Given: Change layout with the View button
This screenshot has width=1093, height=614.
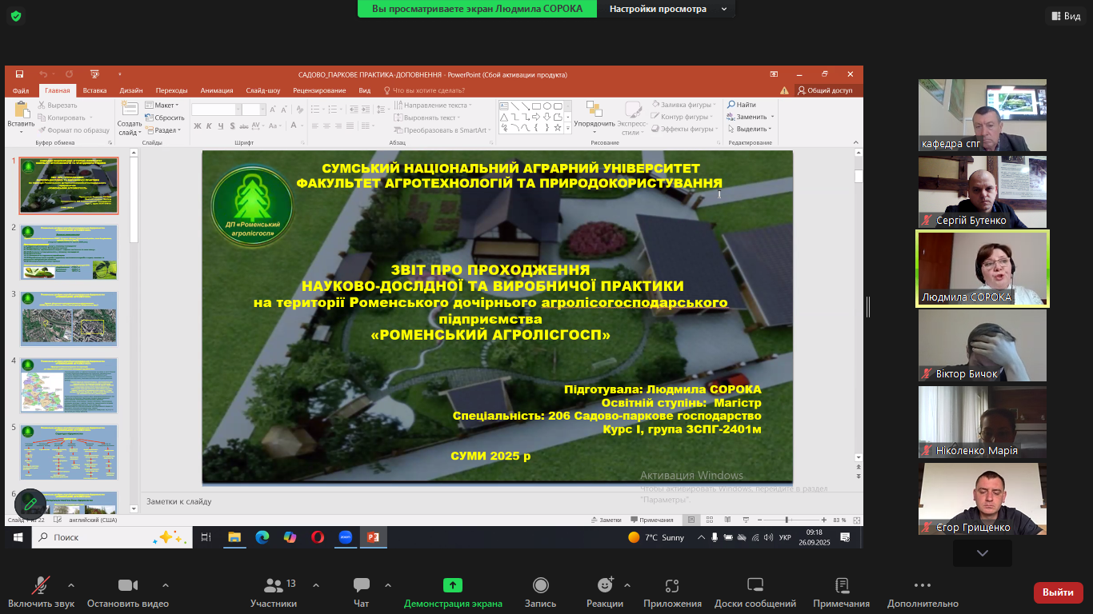Looking at the screenshot, I should (1065, 16).
